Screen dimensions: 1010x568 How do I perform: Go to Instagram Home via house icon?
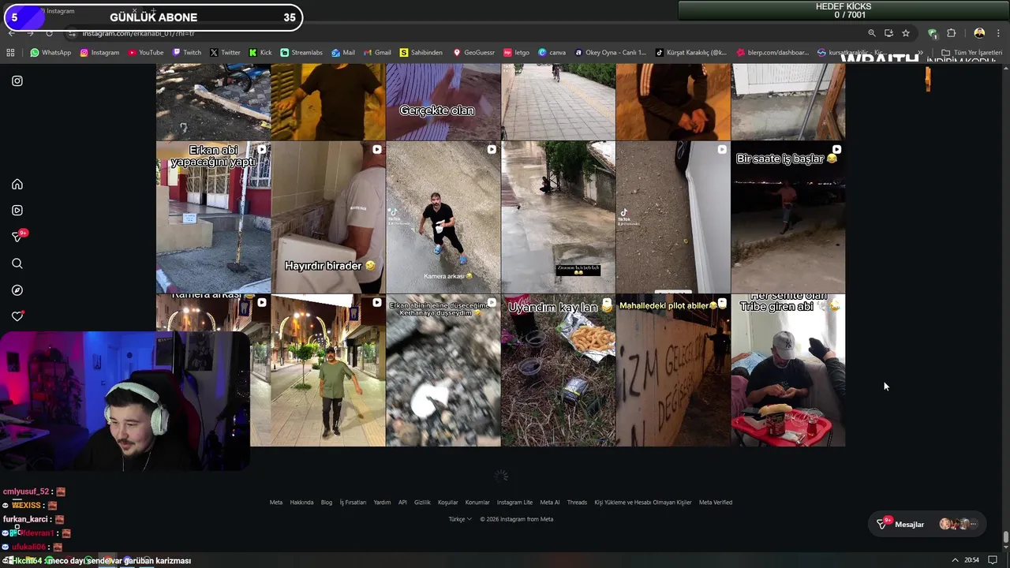[17, 184]
